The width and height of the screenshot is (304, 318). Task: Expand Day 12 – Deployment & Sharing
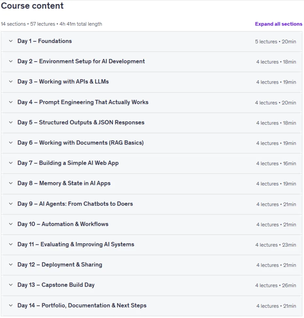(151, 265)
